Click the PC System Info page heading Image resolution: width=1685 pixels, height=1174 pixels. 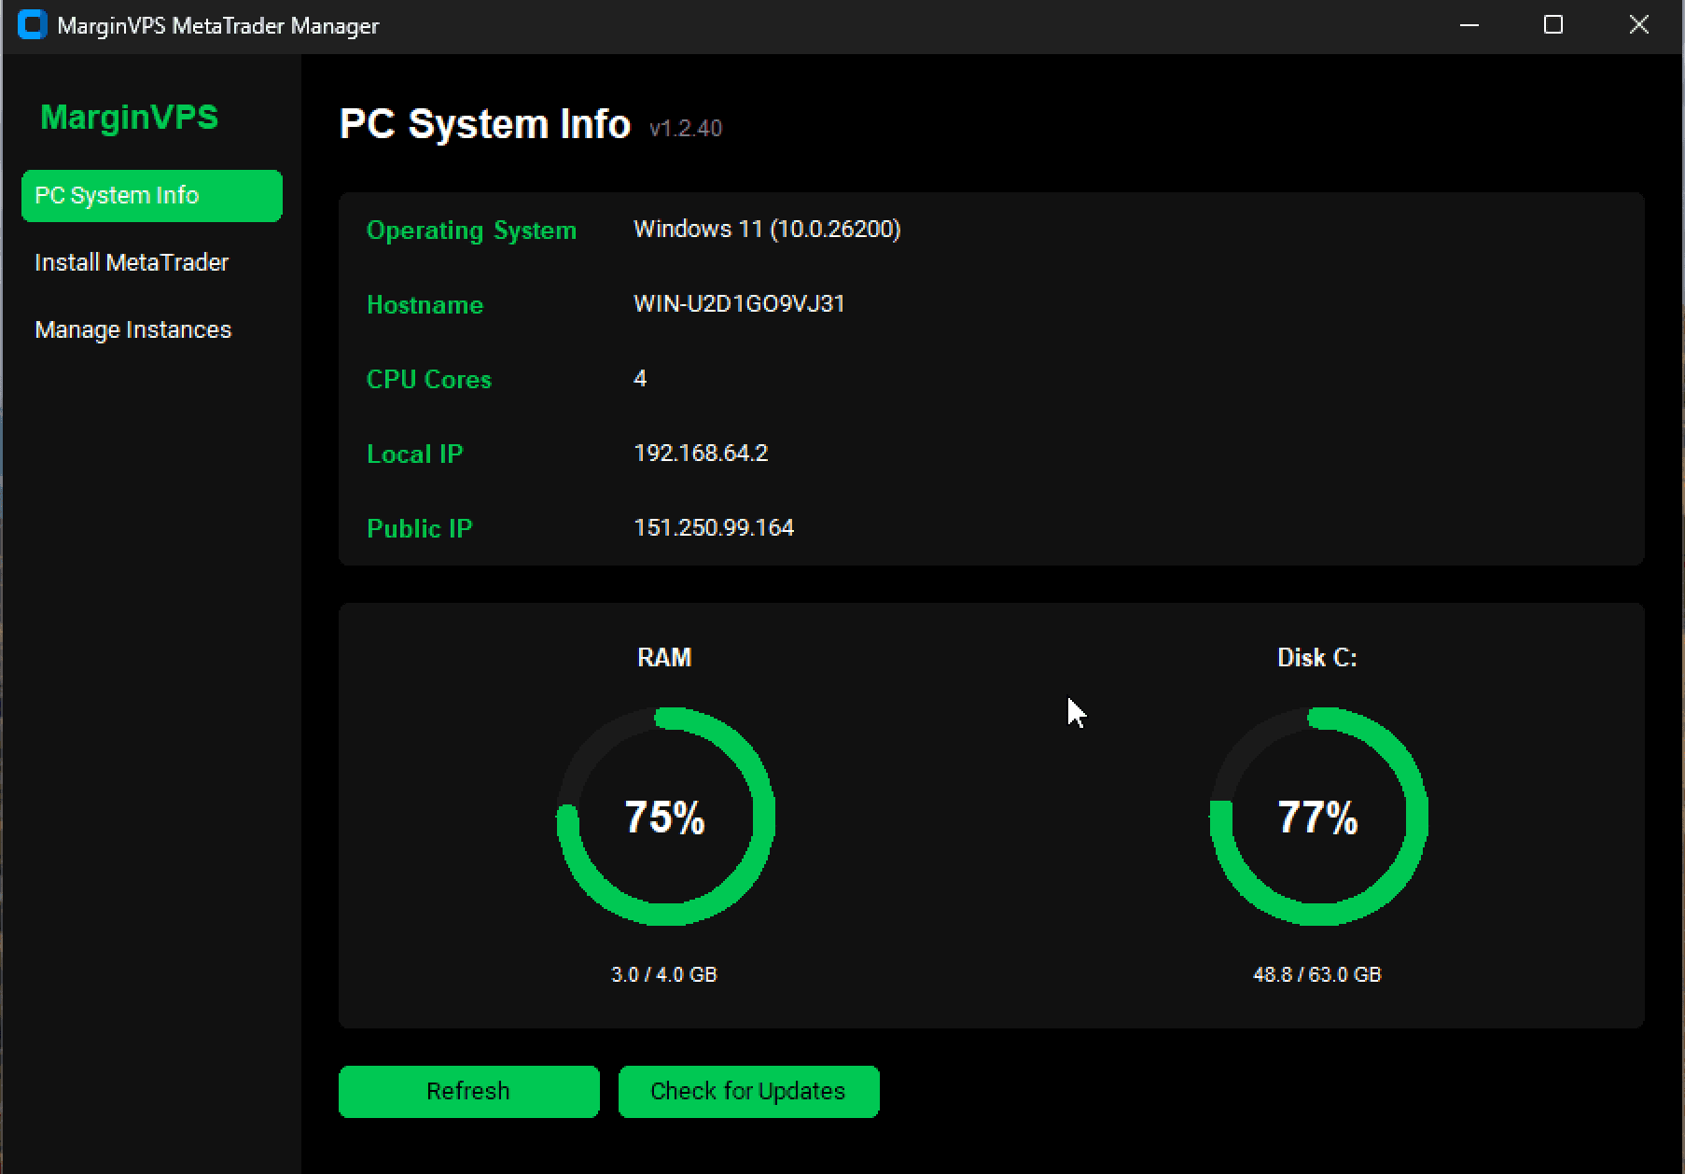[x=484, y=124]
